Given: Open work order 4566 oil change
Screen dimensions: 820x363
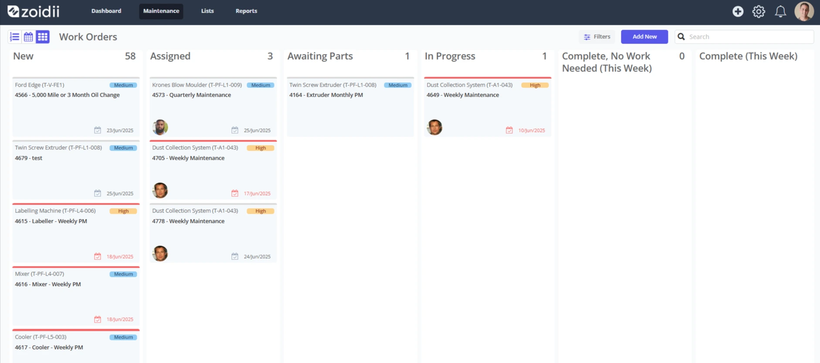Looking at the screenshot, I should 67,95.
